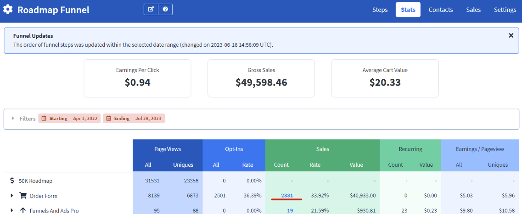Image resolution: width=522 pixels, height=214 pixels.
Task: Click the upsell arrow icon for Funnels And Ads Pro
Action: click(23, 210)
